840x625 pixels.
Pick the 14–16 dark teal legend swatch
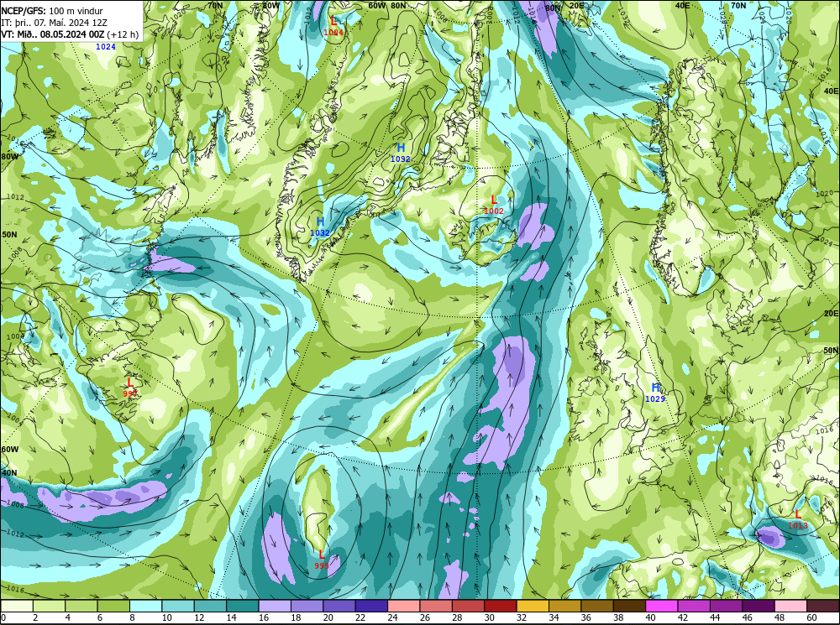pos(243,606)
